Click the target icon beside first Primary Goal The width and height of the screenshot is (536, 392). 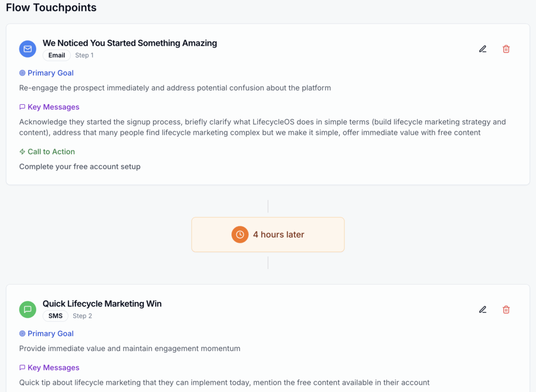pyautogui.click(x=22, y=73)
